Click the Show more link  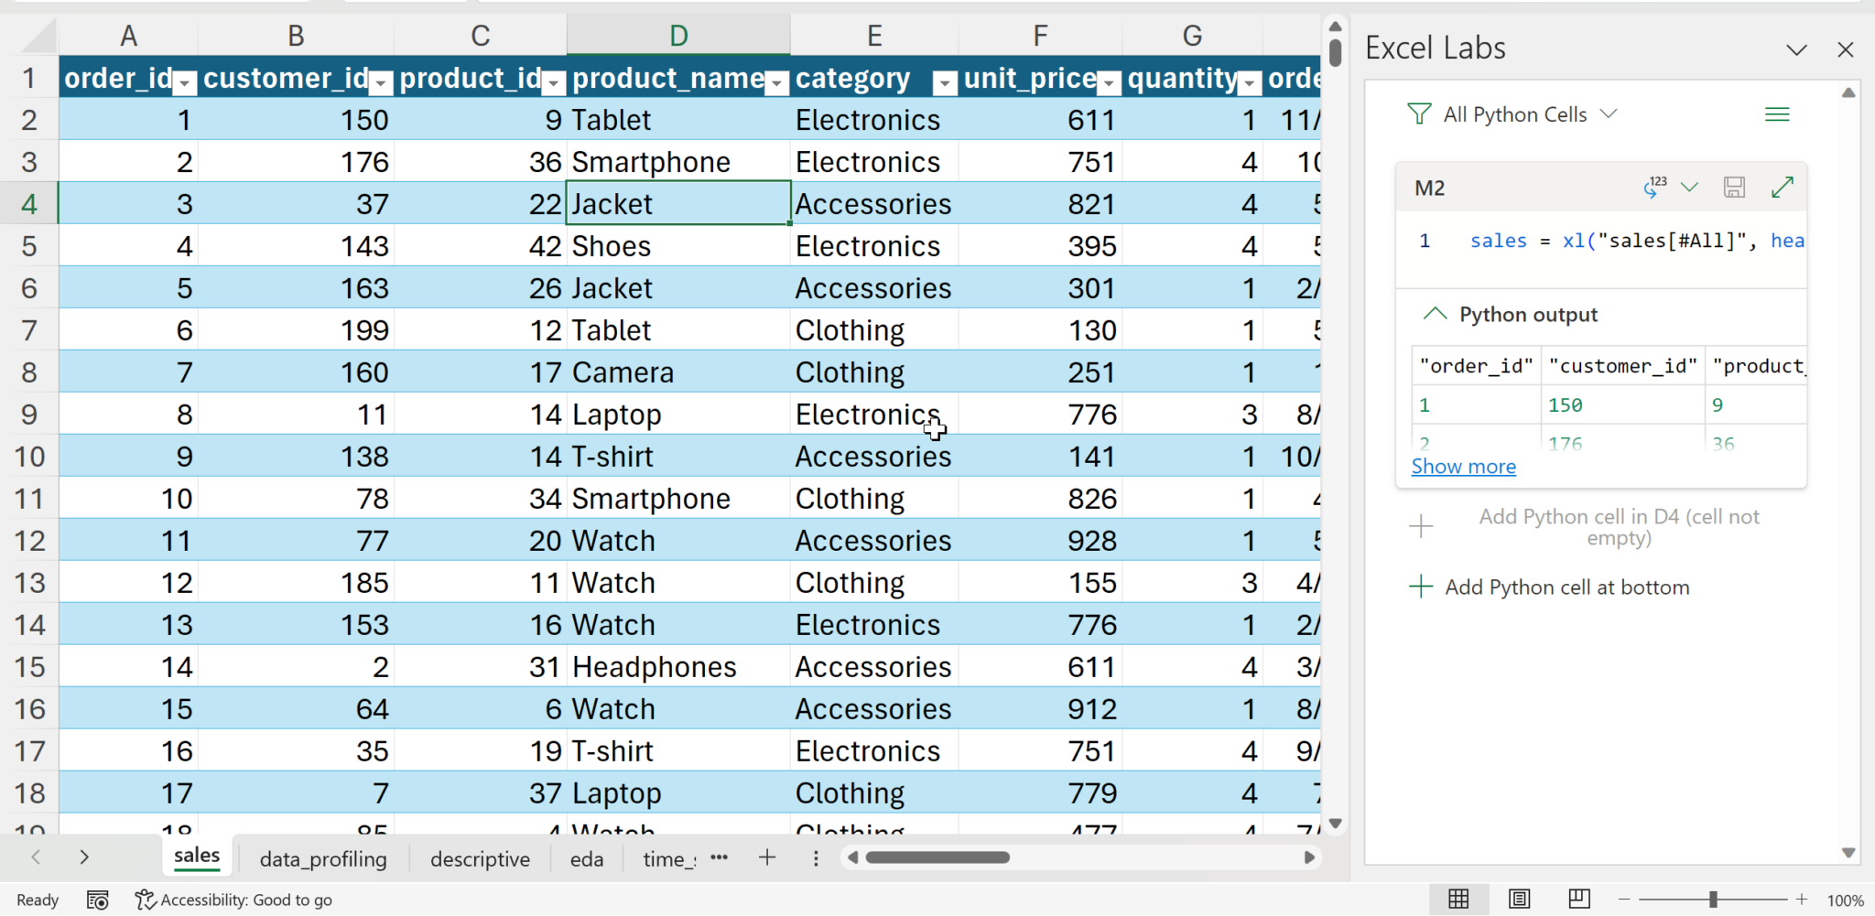click(x=1463, y=467)
